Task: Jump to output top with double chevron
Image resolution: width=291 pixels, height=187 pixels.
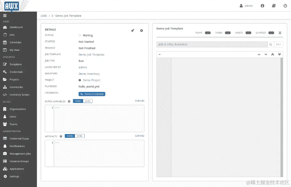Action: [273, 54]
